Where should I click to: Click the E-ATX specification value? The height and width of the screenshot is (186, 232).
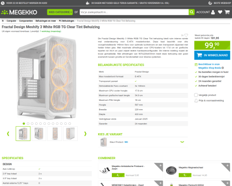click(138, 76)
